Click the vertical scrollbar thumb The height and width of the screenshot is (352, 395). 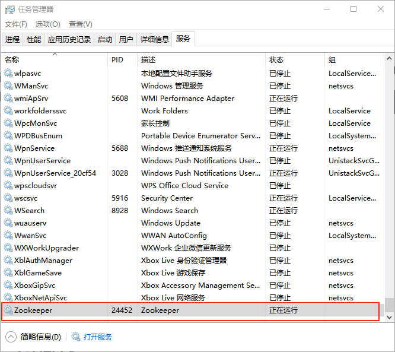pyautogui.click(x=389, y=305)
